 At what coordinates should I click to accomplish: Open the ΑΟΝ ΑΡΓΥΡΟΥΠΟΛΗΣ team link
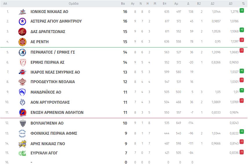coord(50,102)
